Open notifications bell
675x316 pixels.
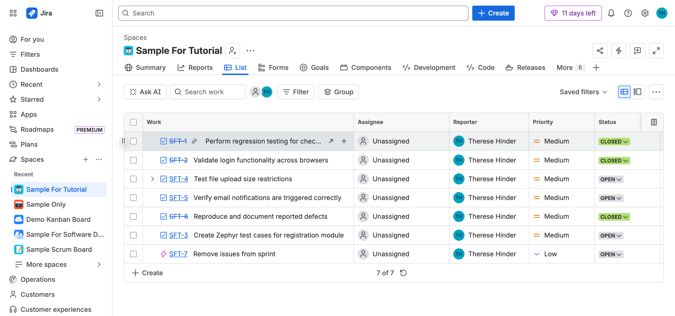(x=611, y=13)
